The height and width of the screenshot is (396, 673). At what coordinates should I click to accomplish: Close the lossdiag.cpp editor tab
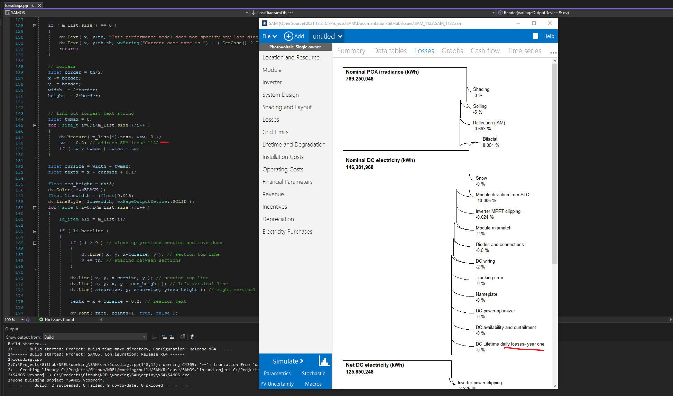pos(39,6)
